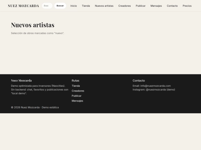Click the Instagram @nuezmozcarda (demo) line
This screenshot has width=201, height=150.
(154, 90)
